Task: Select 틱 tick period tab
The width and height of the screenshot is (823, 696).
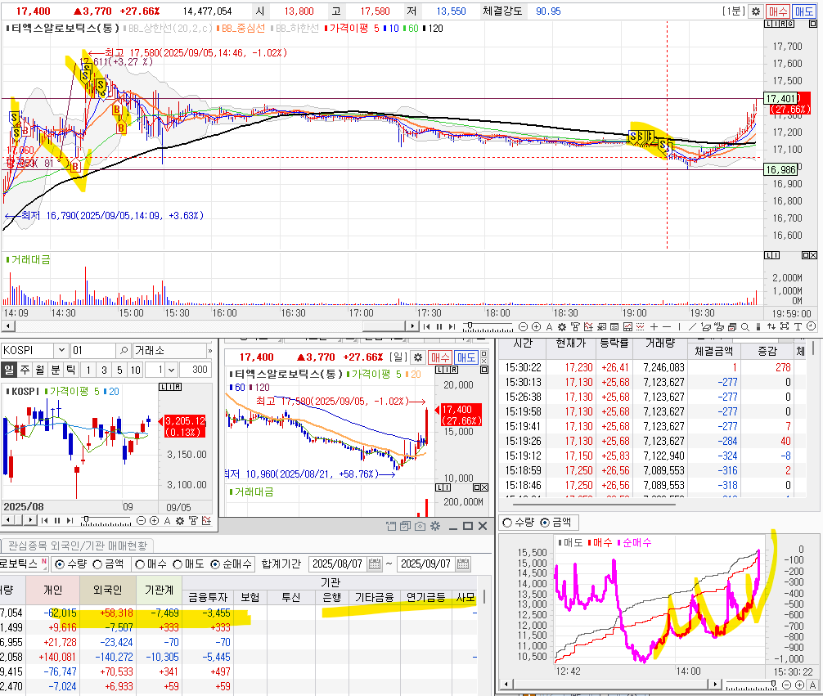Action: pyautogui.click(x=70, y=370)
